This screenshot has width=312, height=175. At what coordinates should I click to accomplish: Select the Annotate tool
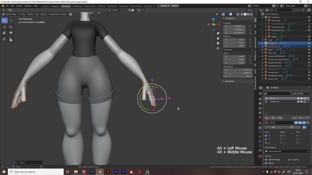click(4, 39)
